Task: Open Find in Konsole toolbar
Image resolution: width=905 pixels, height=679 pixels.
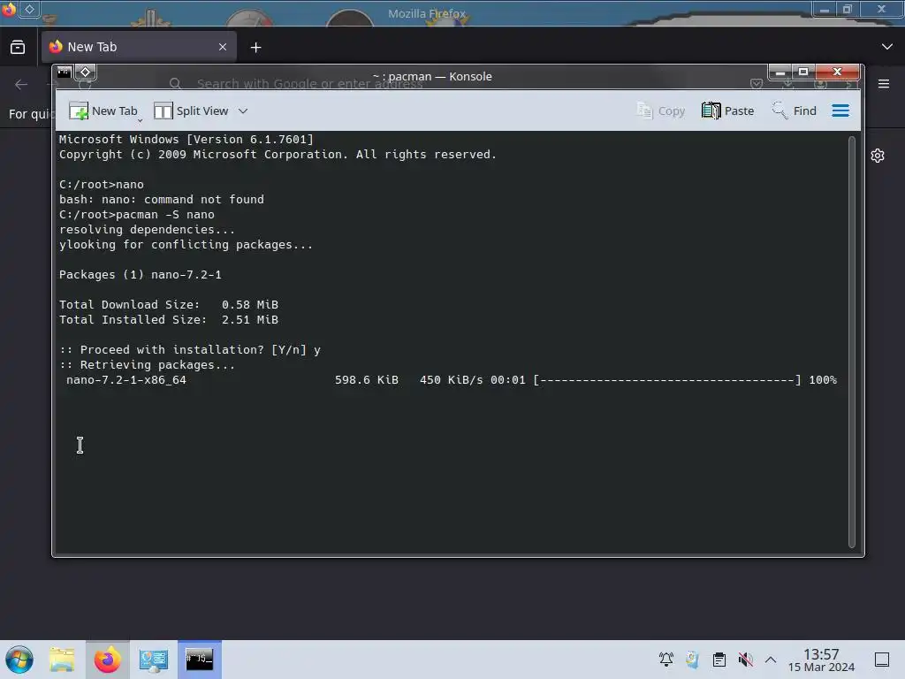Action: (x=795, y=111)
